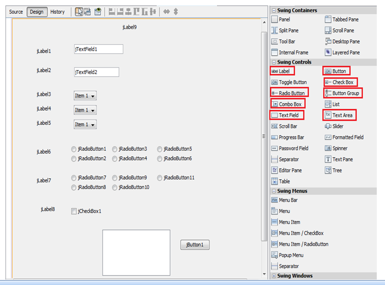The width and height of the screenshot is (385, 285).
Task: Select Split Pane palette item
Action: pos(285,31)
